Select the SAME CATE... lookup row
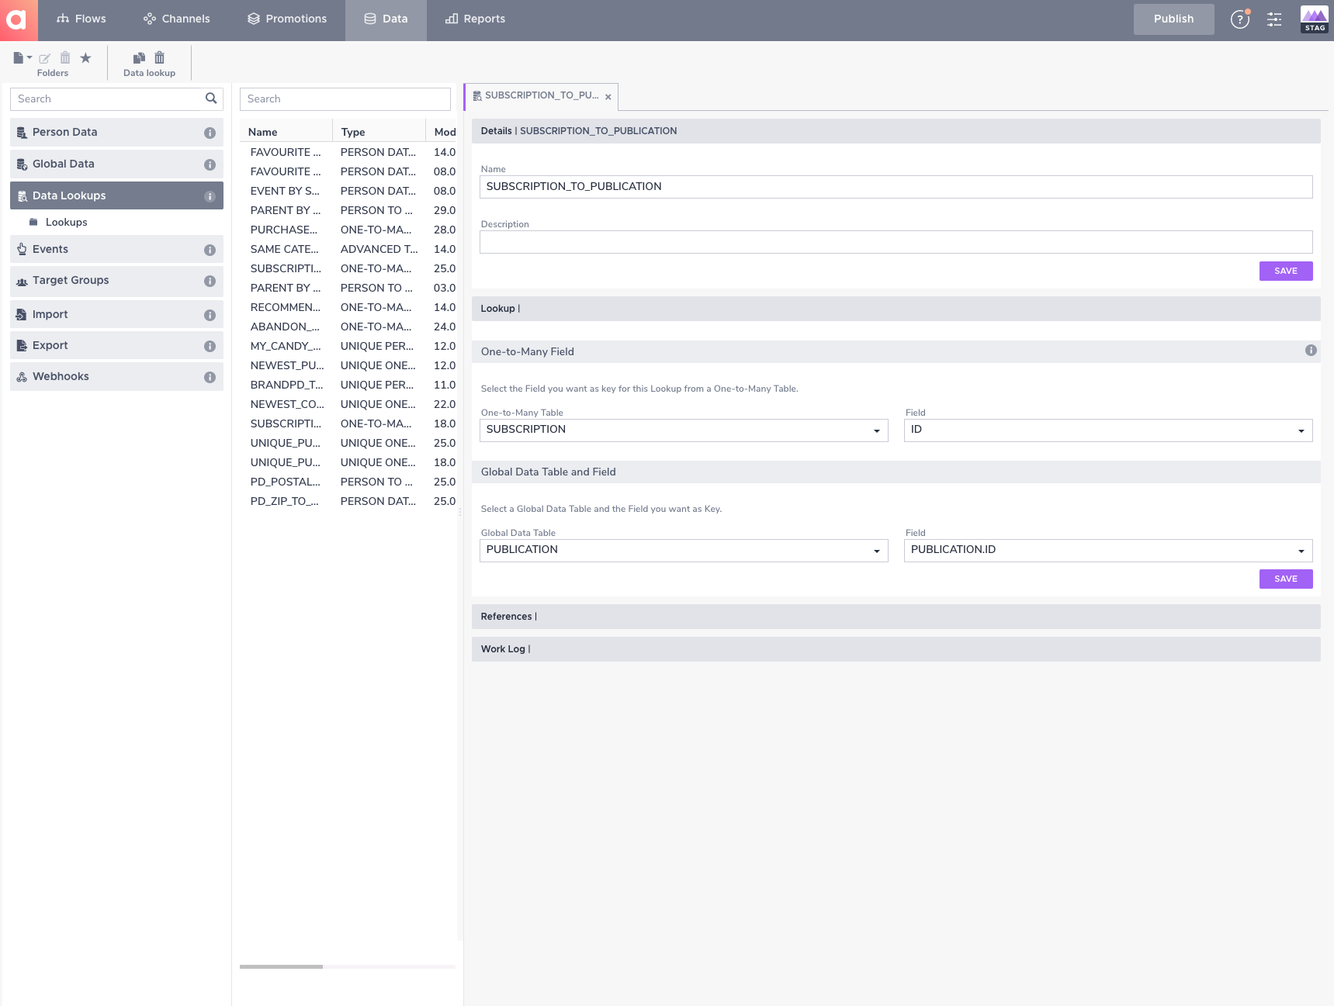 [349, 250]
